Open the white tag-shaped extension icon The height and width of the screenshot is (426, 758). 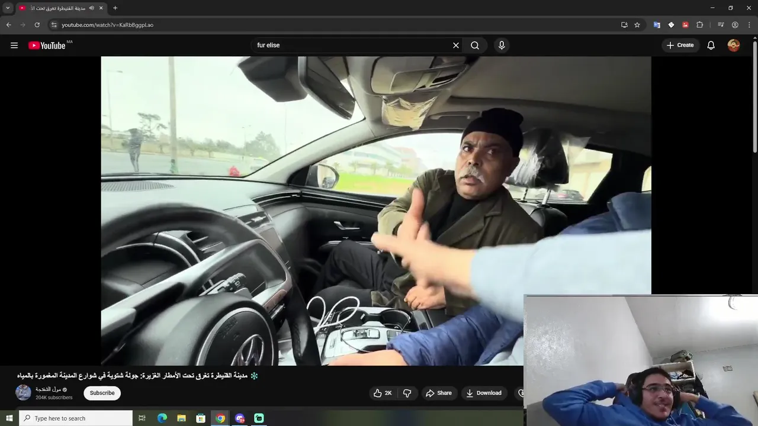671,25
